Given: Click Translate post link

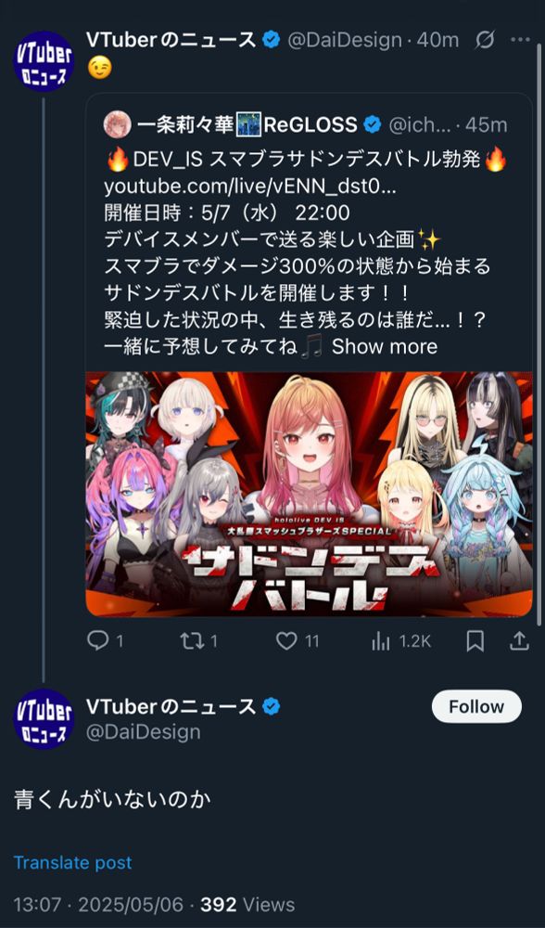Looking at the screenshot, I should (72, 862).
